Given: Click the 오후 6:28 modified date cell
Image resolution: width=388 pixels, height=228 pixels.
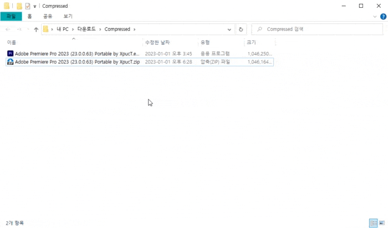Looking at the screenshot, I should (x=169, y=62).
